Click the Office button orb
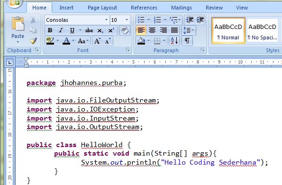 [14, 3]
